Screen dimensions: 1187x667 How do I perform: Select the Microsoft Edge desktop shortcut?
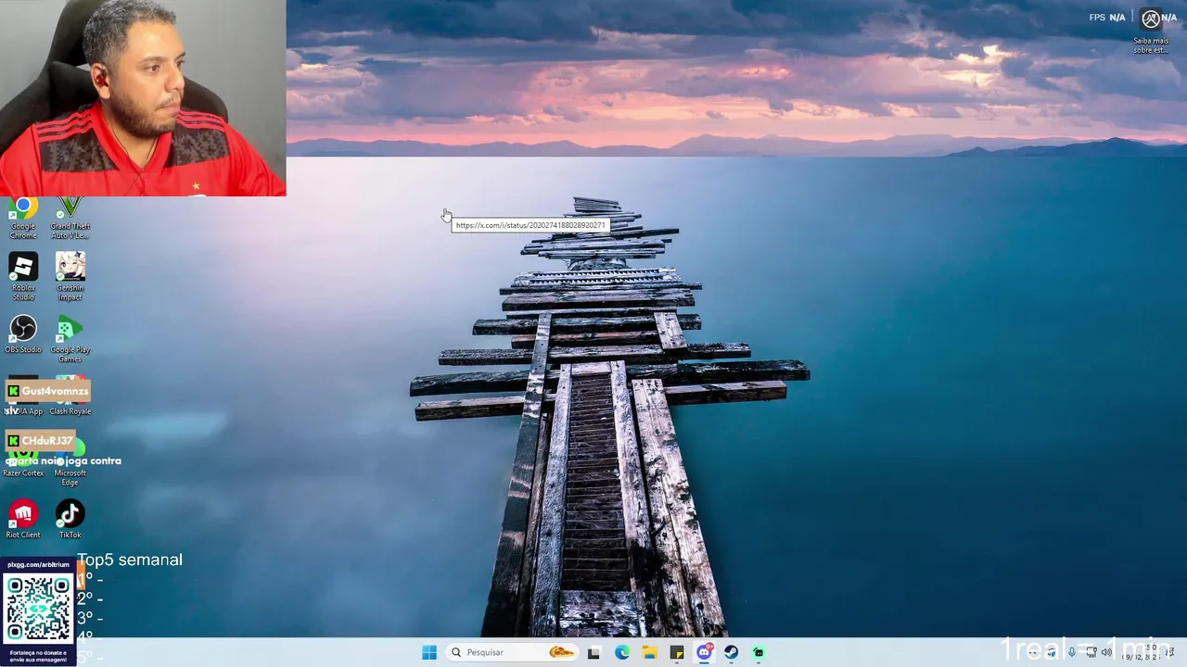[x=70, y=463]
